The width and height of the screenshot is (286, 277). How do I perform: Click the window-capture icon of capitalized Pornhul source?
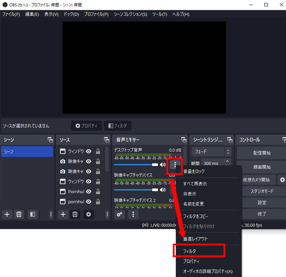tap(63, 192)
